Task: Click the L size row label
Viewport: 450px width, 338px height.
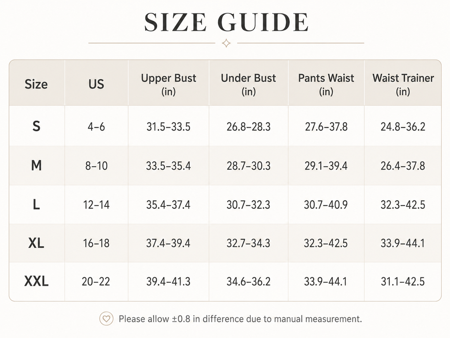Action: 36,204
